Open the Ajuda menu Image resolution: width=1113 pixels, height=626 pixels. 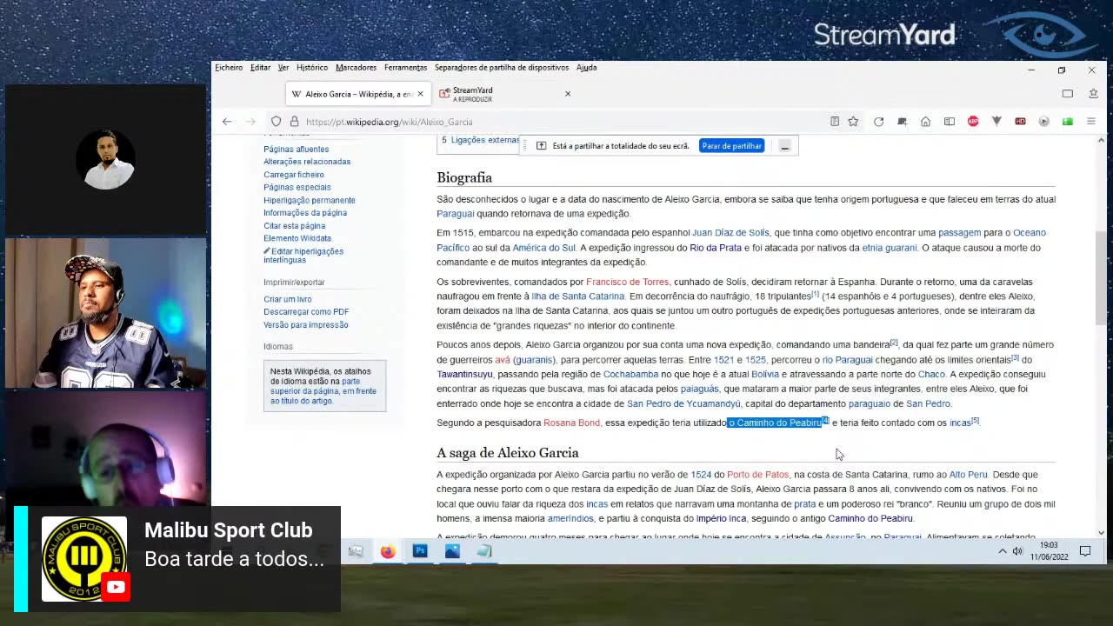587,68
